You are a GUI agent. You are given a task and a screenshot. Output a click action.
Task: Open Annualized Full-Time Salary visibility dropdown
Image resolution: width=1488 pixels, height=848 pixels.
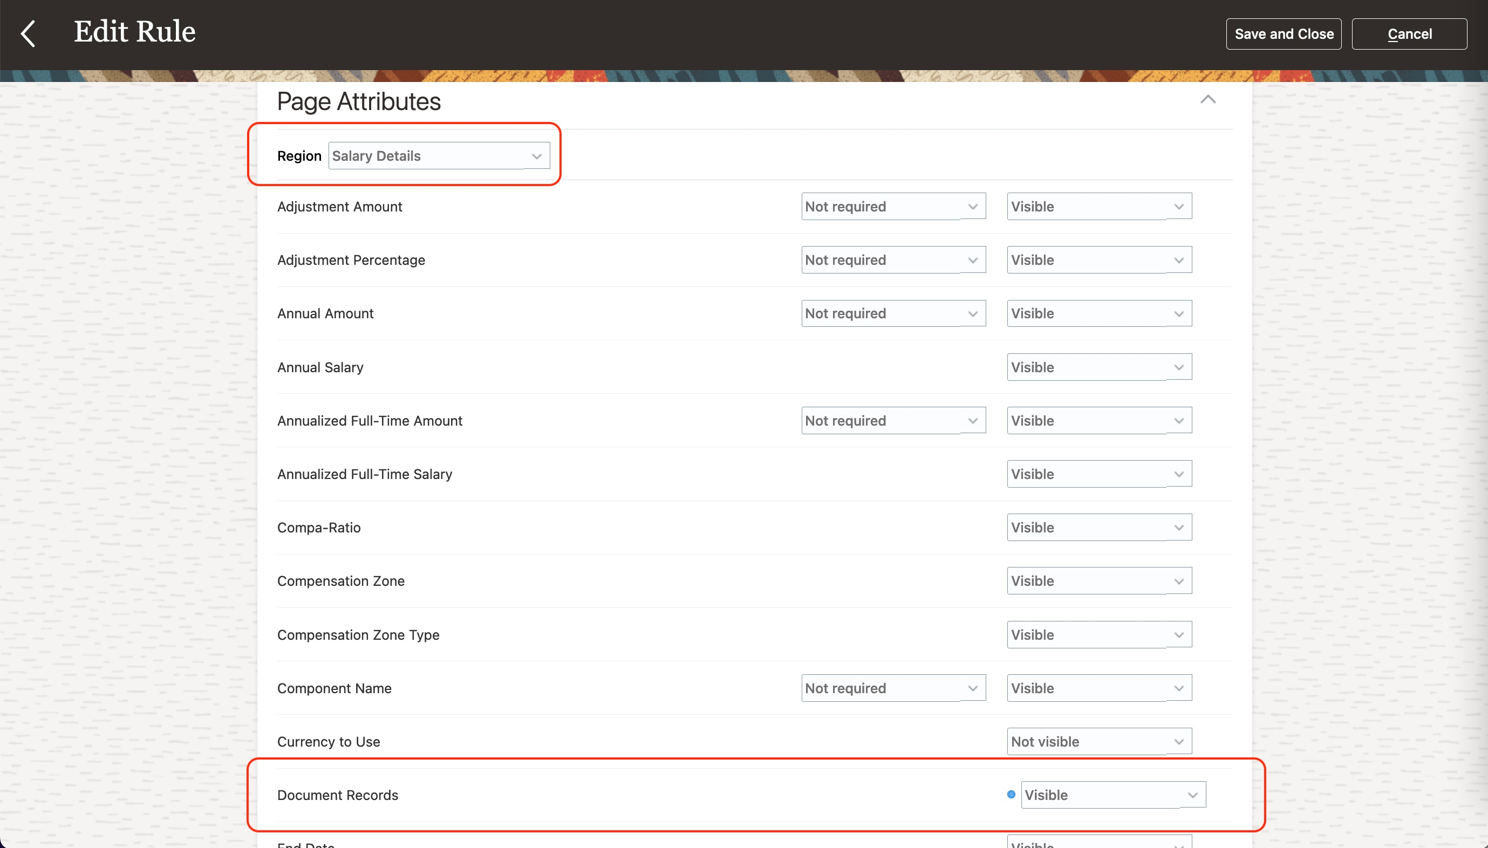[x=1098, y=475]
